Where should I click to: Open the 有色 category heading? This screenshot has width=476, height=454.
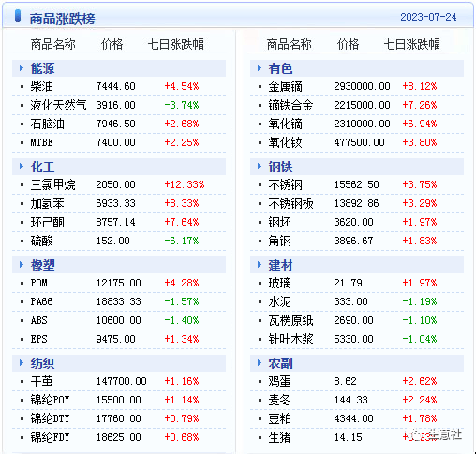[280, 68]
